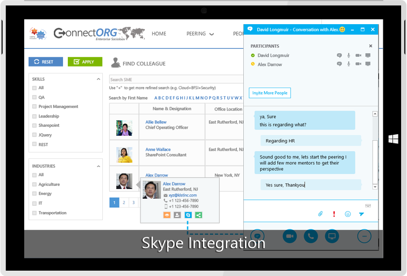Open the Peering dropdown menu
This screenshot has width=407, height=276.
[x=200, y=34]
